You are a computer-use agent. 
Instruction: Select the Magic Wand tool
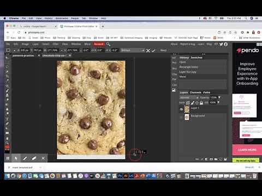[7, 71]
